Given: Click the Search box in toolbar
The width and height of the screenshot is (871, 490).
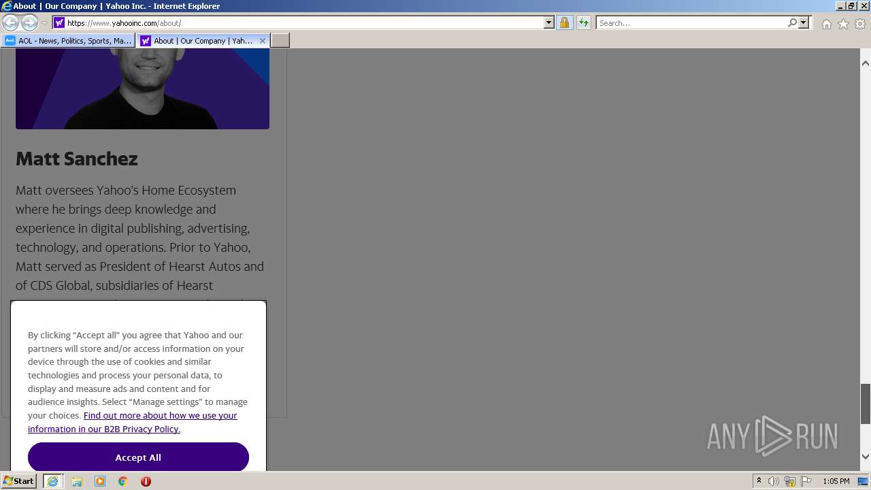Looking at the screenshot, I should click(691, 22).
